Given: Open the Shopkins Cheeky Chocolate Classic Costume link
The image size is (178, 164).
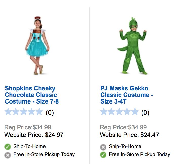Looking at the screenshot, I should click(32, 95).
